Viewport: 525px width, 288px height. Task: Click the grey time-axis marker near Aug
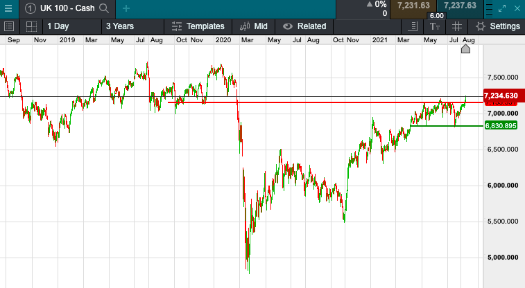(467, 52)
